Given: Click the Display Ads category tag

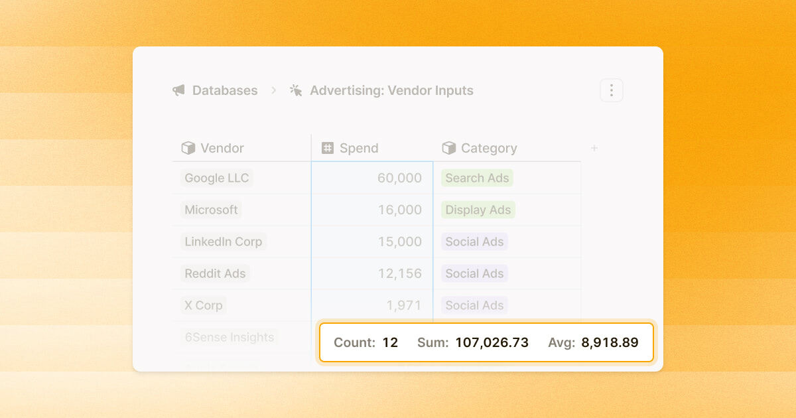Looking at the screenshot, I should pyautogui.click(x=478, y=210).
